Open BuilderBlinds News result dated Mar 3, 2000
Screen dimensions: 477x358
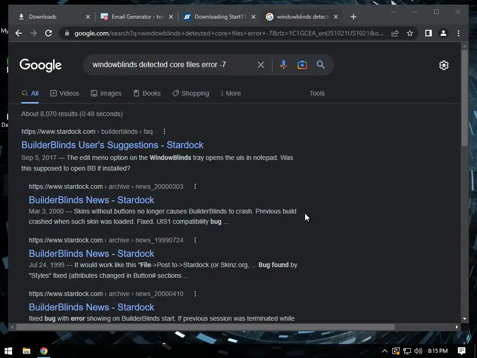point(91,200)
